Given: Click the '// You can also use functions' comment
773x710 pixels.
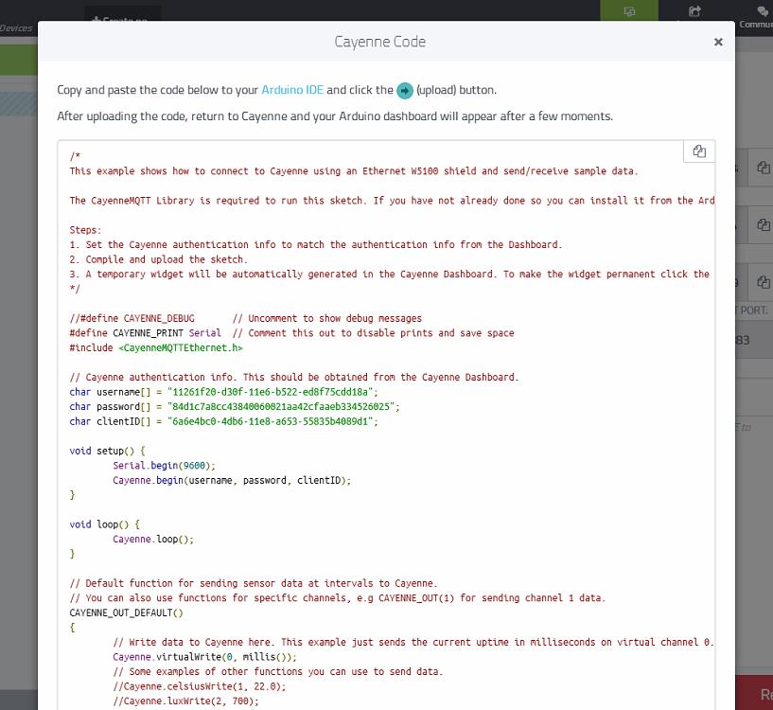Looking at the screenshot, I should [x=337, y=598].
